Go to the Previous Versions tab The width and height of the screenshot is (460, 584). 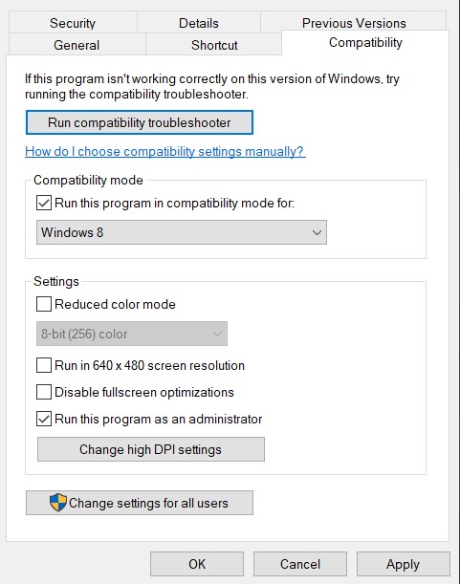354,22
